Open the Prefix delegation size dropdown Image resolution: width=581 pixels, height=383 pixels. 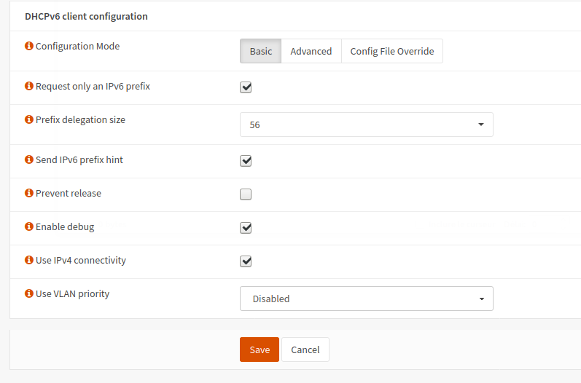366,125
